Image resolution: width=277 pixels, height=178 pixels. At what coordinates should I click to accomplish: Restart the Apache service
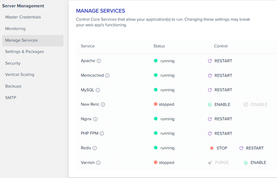(220, 61)
